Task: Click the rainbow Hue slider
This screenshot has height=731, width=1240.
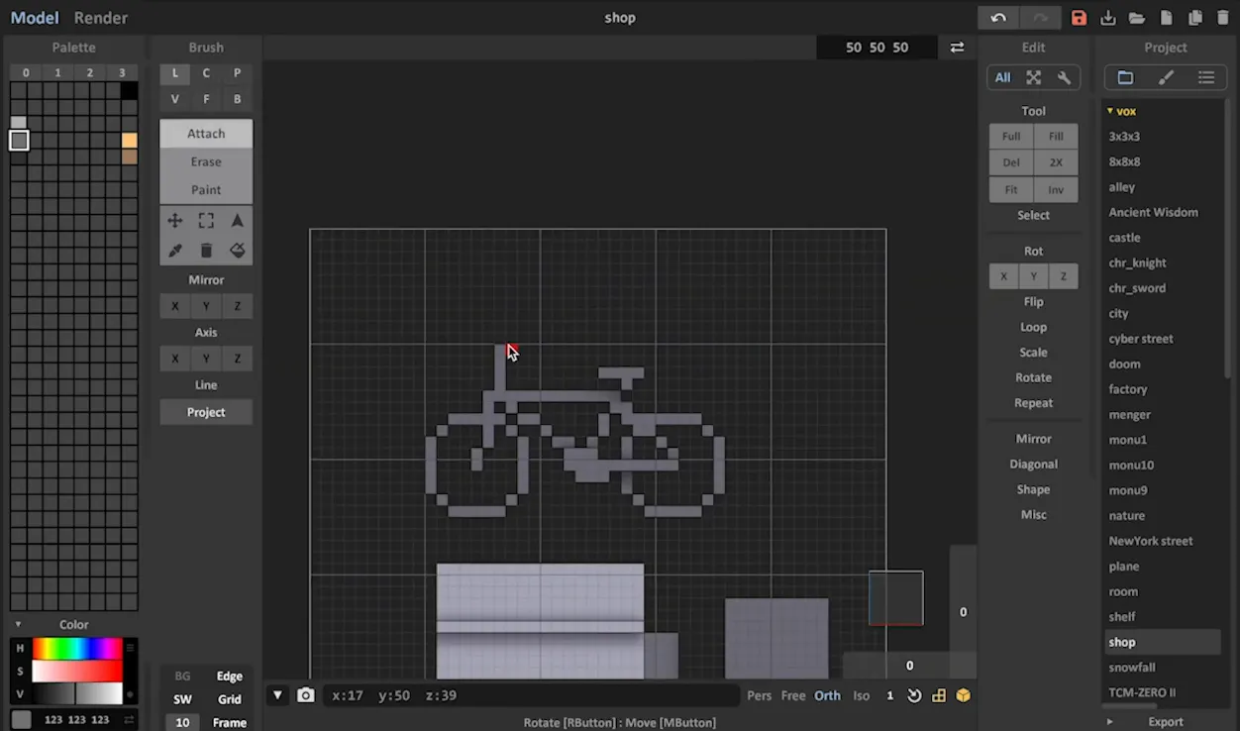Action: 77,648
